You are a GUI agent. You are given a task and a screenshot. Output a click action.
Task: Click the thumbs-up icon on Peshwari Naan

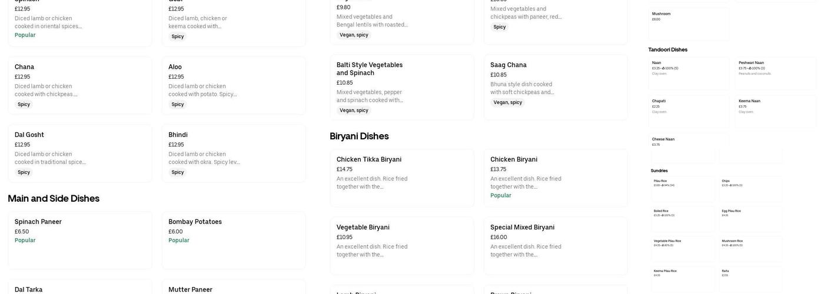(750, 68)
